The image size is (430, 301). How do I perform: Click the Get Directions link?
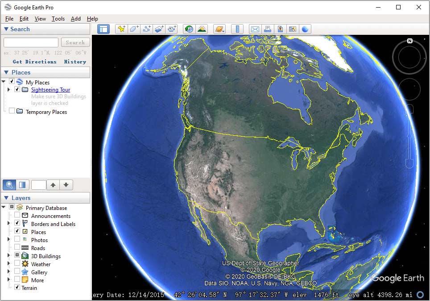[x=34, y=62]
